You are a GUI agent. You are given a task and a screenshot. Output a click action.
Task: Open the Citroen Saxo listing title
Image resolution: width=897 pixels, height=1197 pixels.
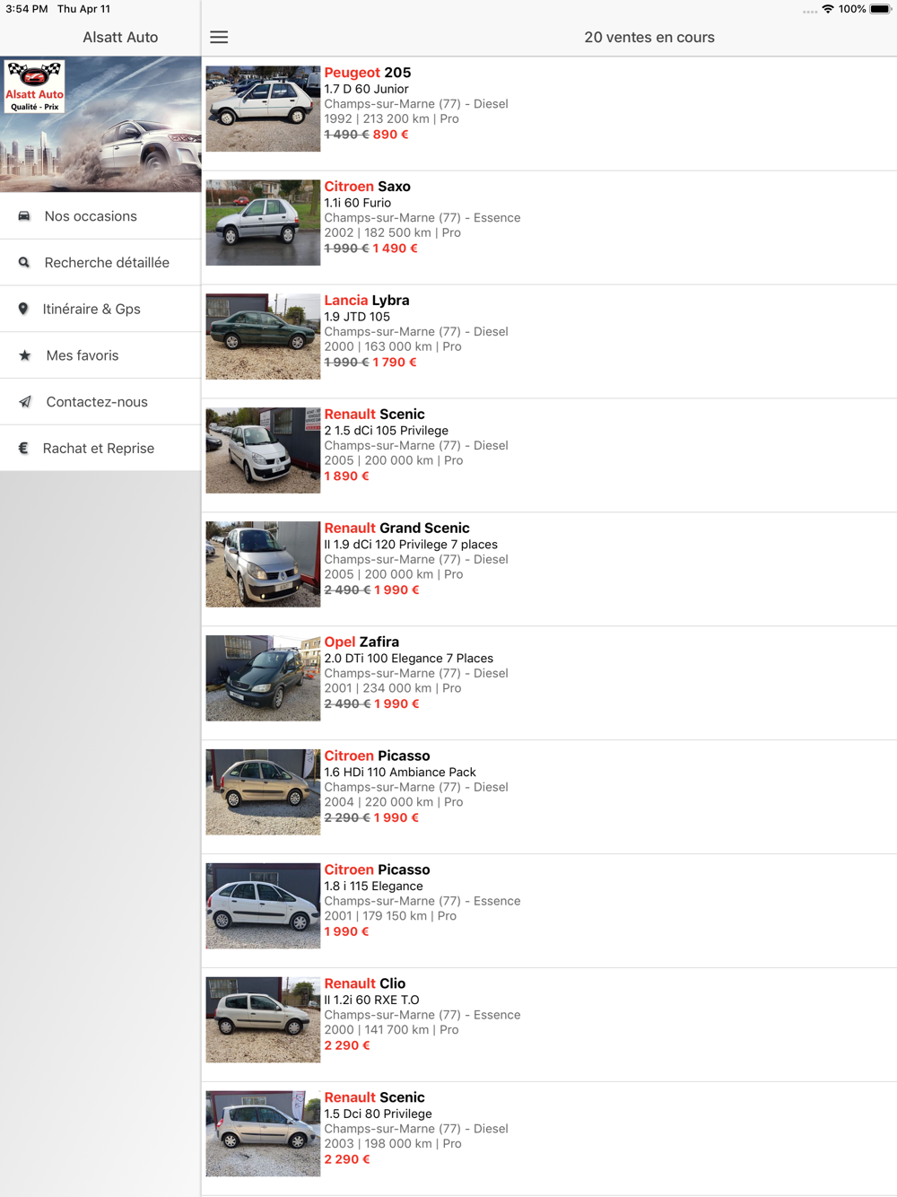[367, 187]
